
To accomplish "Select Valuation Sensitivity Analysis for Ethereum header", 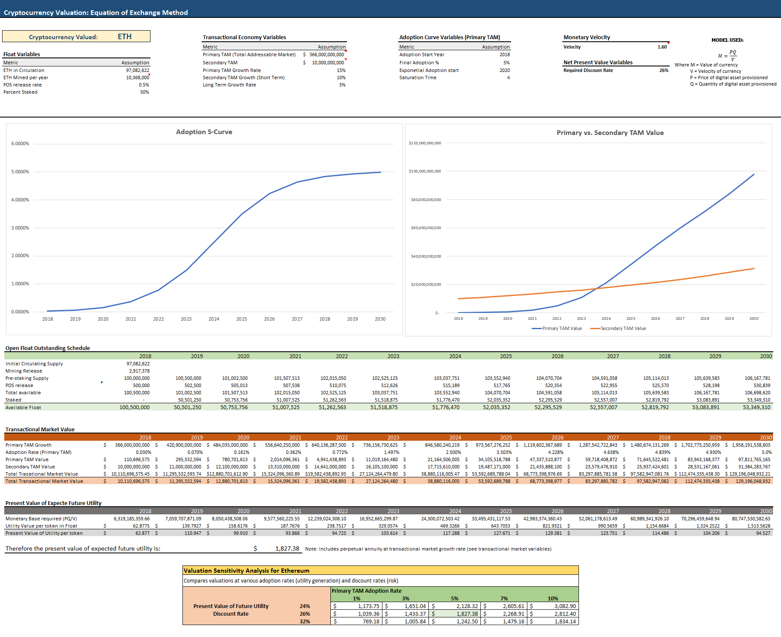I will click(x=246, y=571).
